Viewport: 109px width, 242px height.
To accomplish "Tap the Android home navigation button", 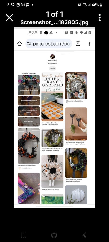I will click(x=54, y=235).
